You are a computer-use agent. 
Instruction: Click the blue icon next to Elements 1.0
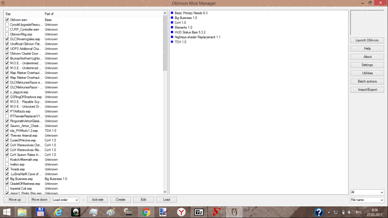pyautogui.click(x=172, y=27)
